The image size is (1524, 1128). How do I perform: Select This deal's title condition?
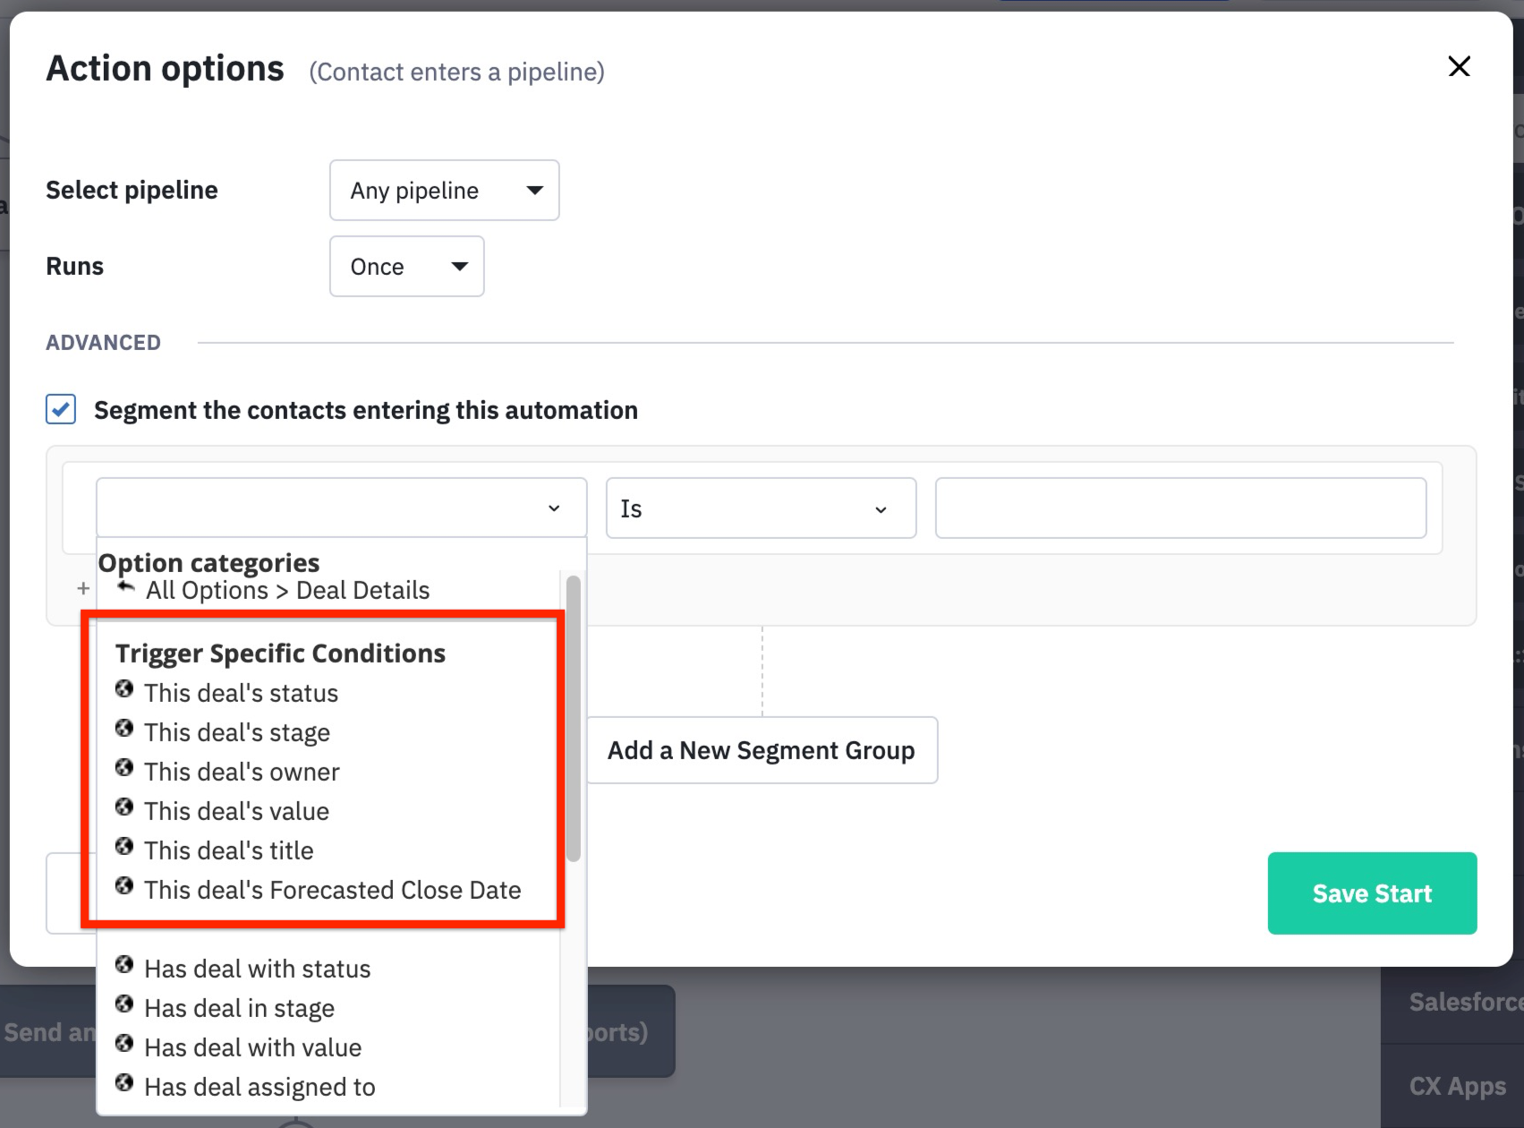tap(229, 850)
